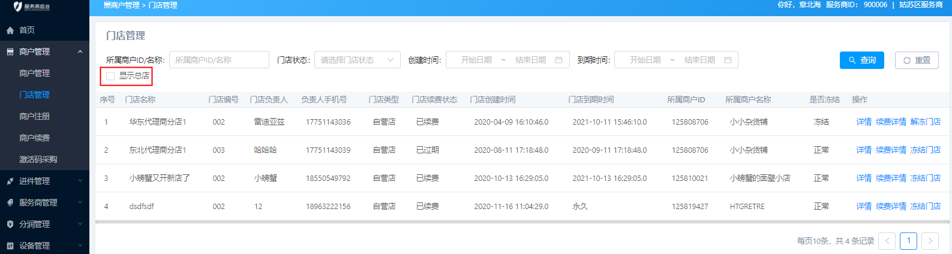
Task: Click the home icon in sidebar
Action: tap(10, 30)
